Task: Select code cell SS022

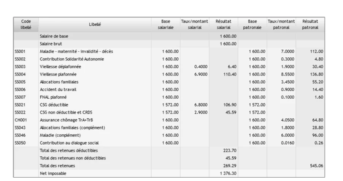Action: 20,113
